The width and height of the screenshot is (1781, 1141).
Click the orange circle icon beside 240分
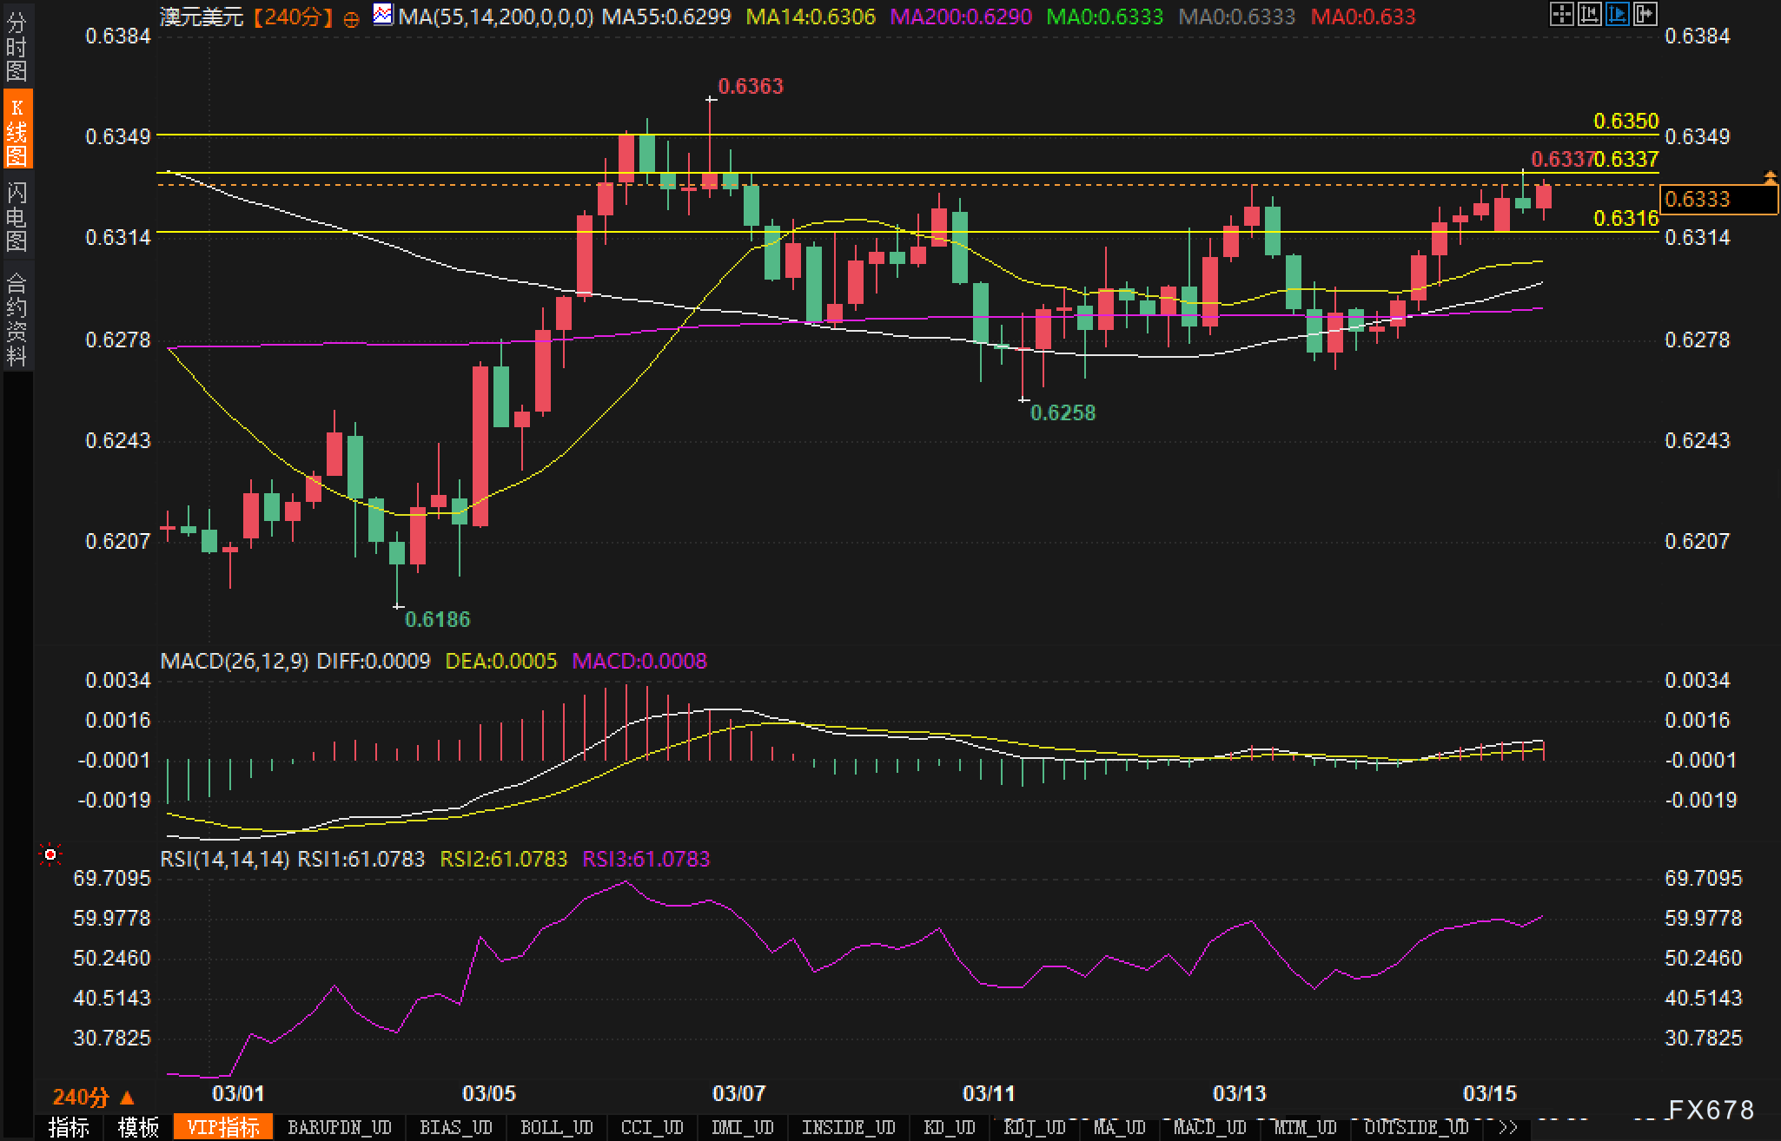click(x=351, y=18)
